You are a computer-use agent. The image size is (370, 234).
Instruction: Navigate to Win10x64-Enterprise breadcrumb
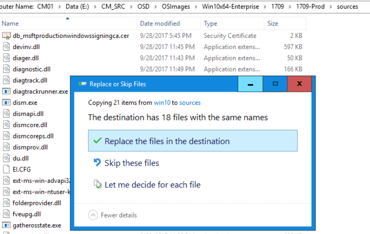pos(230,6)
